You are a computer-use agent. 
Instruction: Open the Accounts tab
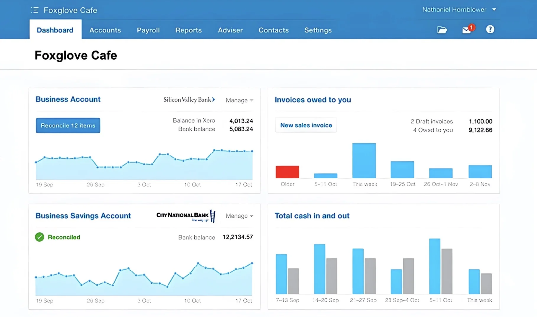pos(105,30)
